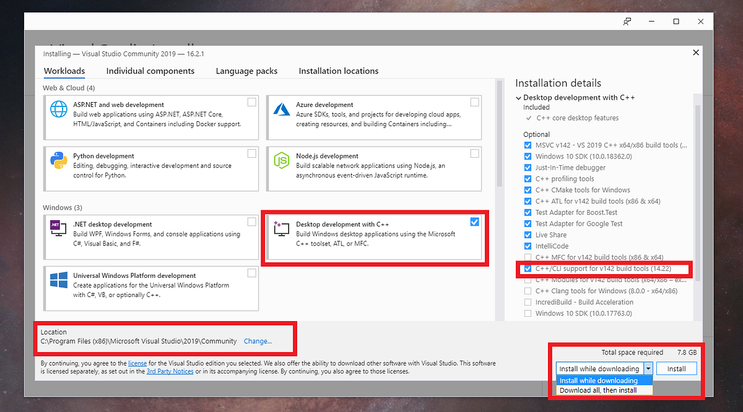Uncheck MSVC v142 build tools option
This screenshot has height=412, width=743.
coord(528,145)
